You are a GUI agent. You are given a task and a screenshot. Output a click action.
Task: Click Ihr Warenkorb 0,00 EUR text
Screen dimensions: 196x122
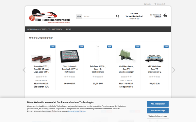(x=156, y=16)
